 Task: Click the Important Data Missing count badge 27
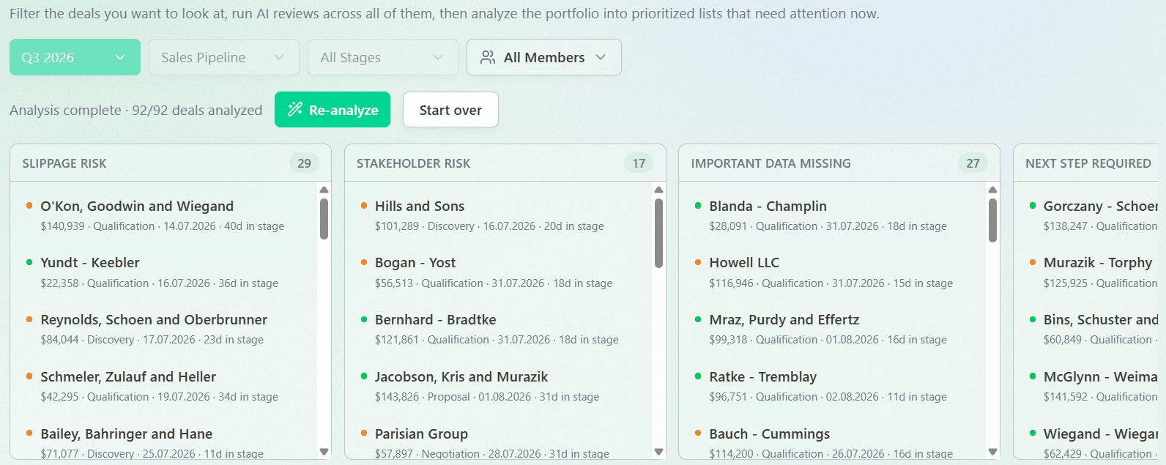click(x=973, y=163)
